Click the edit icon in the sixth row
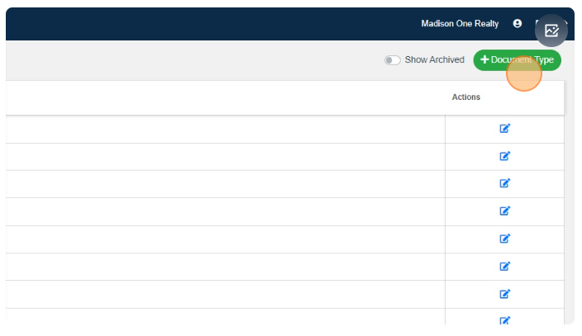Screen dimensions: 582x336 pos(505,267)
